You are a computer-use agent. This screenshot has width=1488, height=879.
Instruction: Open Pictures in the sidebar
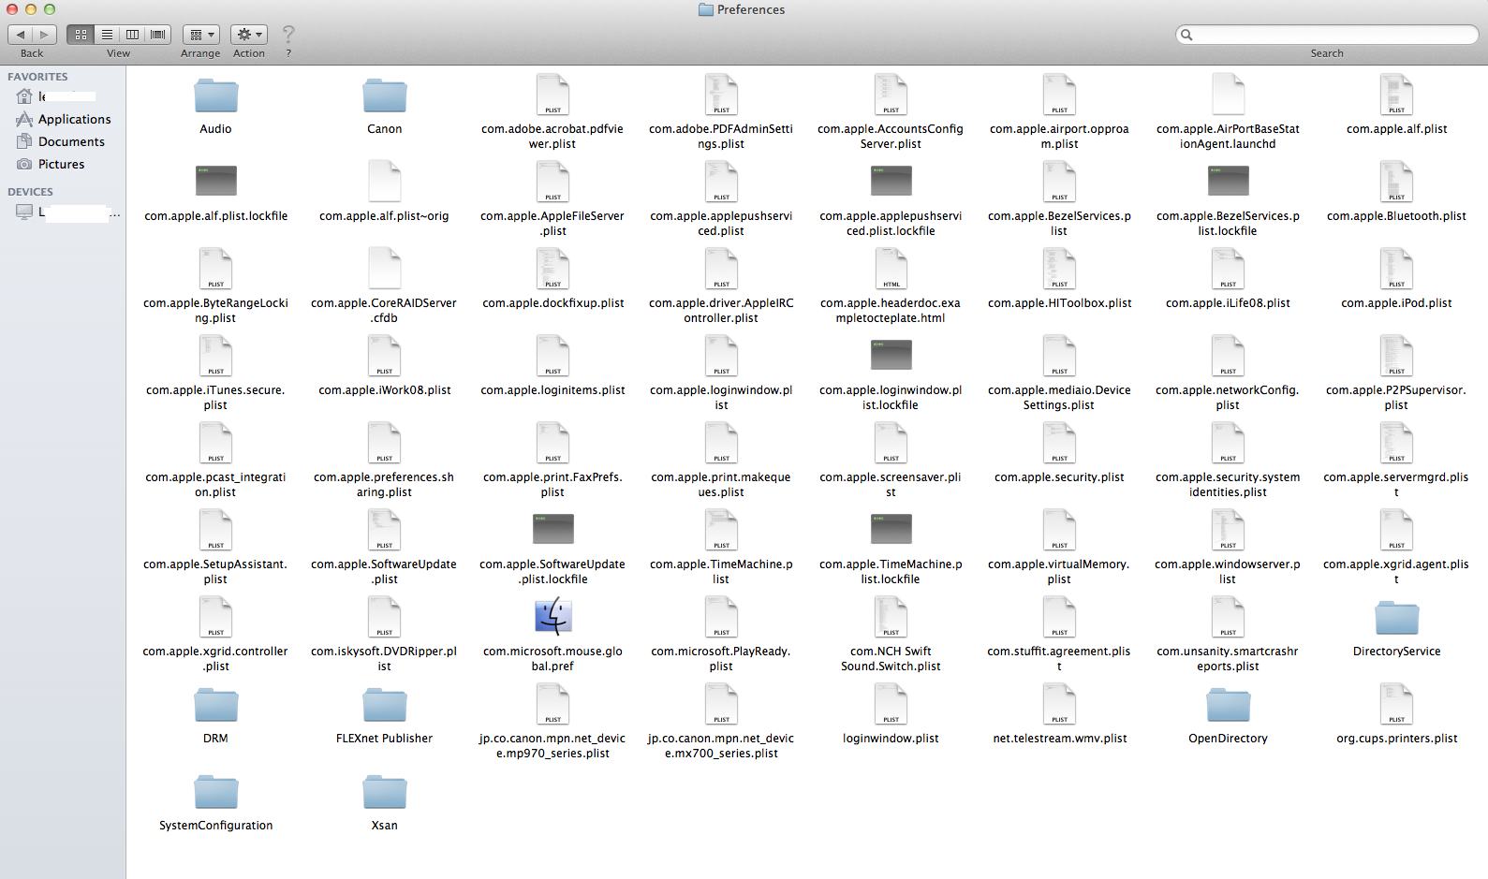coord(63,164)
